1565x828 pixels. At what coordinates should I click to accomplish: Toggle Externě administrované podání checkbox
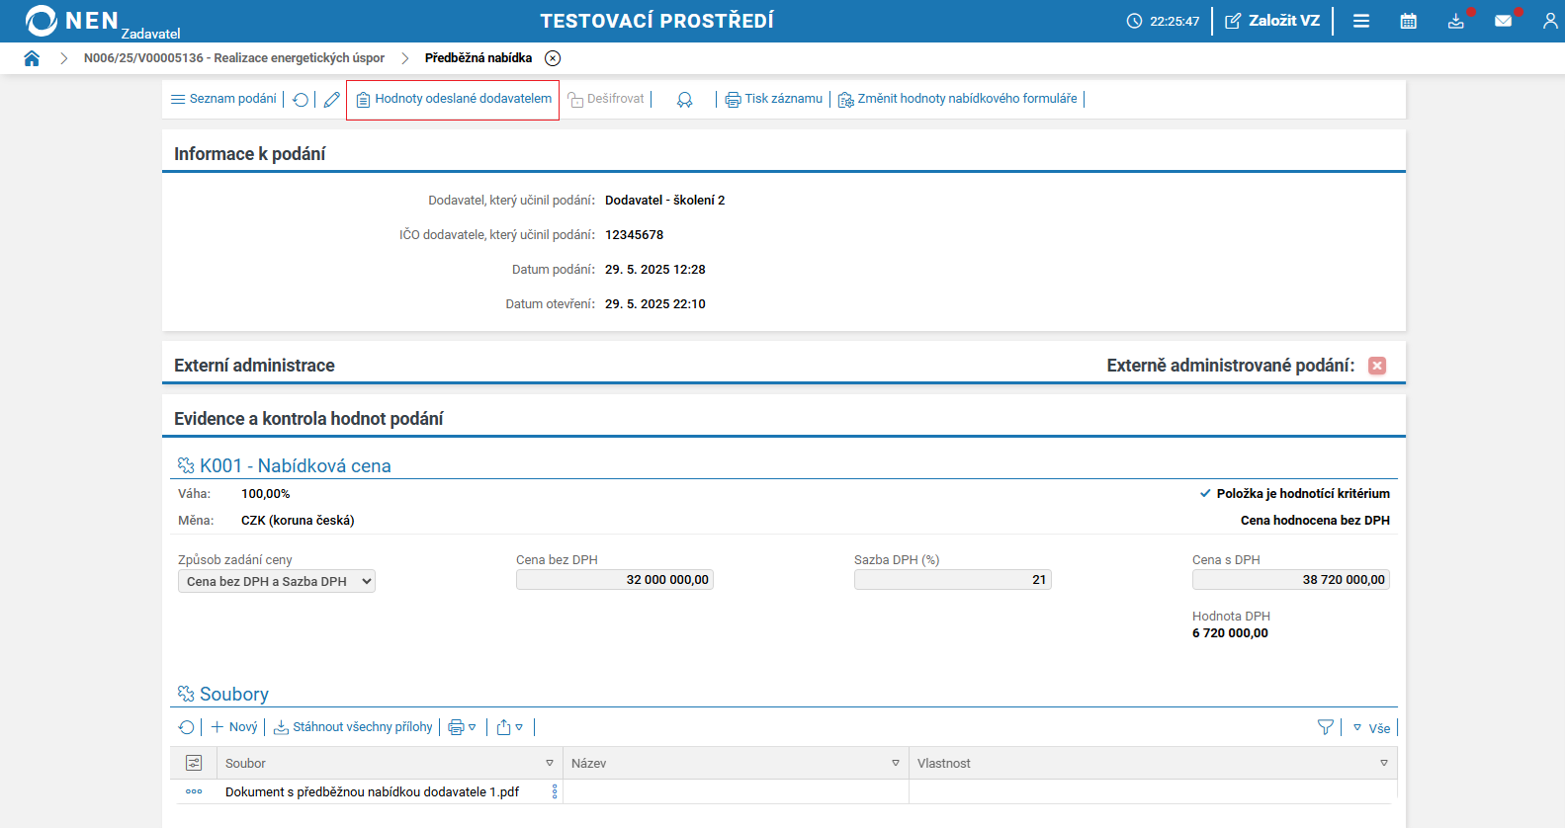click(1377, 366)
